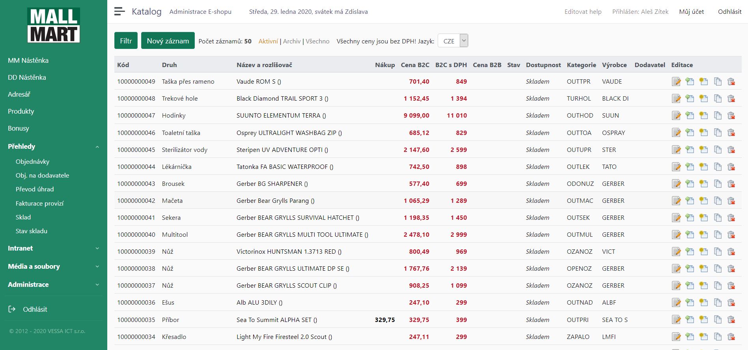Image resolution: width=748 pixels, height=350 pixels.
Task: Click product code 10000000047
Action: pos(136,116)
